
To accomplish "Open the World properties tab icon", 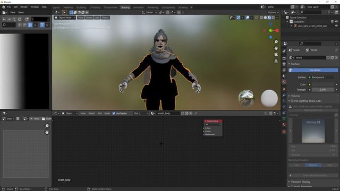I will (284, 82).
